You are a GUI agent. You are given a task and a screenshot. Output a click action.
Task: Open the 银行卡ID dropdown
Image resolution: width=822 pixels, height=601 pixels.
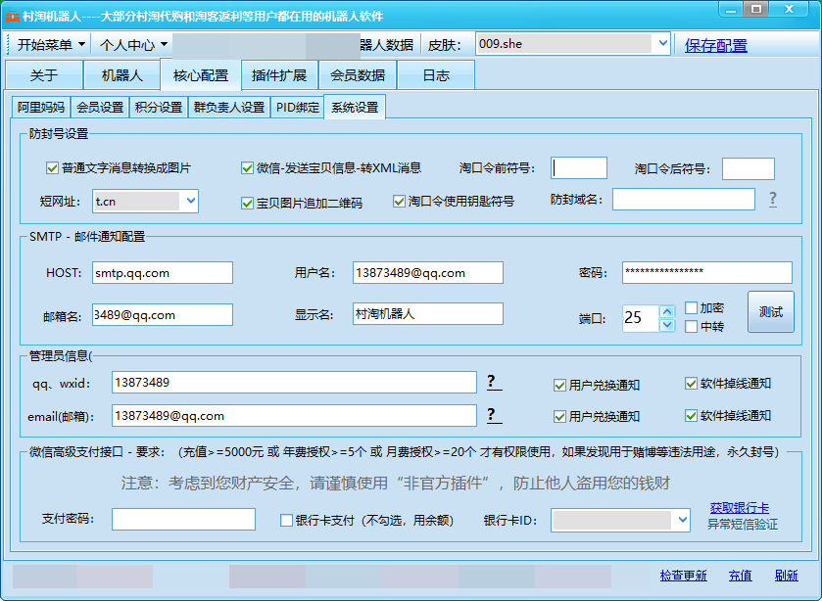[682, 520]
